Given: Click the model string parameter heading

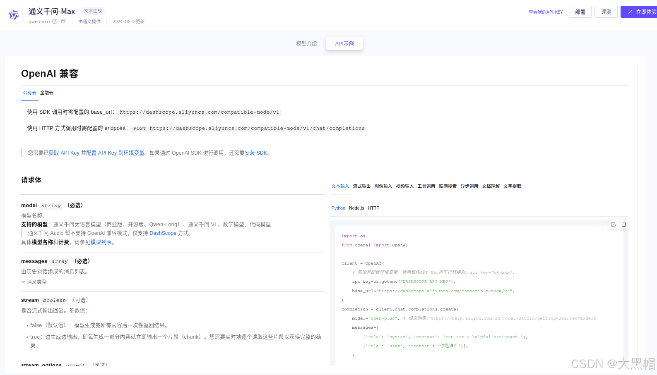Looking at the screenshot, I should pos(52,205).
